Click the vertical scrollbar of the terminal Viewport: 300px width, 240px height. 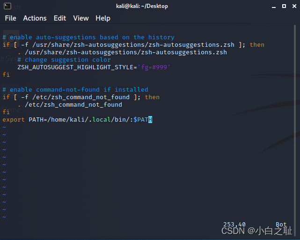pyautogui.click(x=295, y=130)
